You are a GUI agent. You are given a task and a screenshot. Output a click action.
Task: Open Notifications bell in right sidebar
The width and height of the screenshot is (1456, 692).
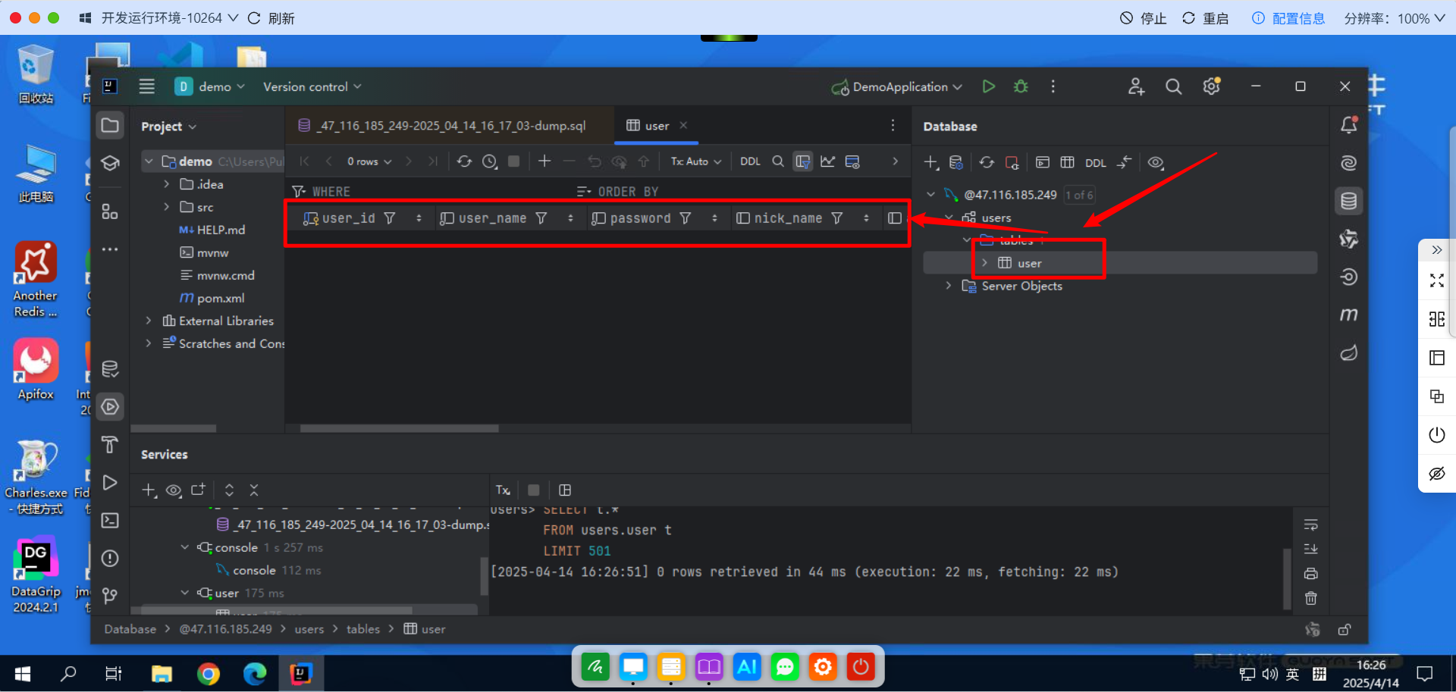(1348, 125)
